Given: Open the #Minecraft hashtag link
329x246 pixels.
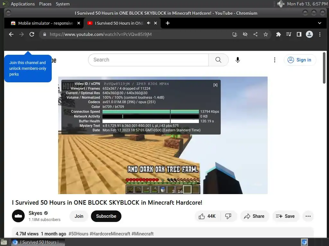Looking at the screenshot, I should 142,234.
